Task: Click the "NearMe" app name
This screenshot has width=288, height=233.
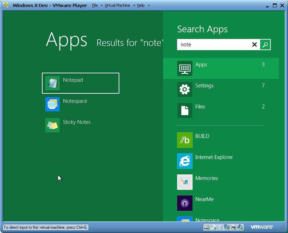Action: pyautogui.click(x=205, y=199)
